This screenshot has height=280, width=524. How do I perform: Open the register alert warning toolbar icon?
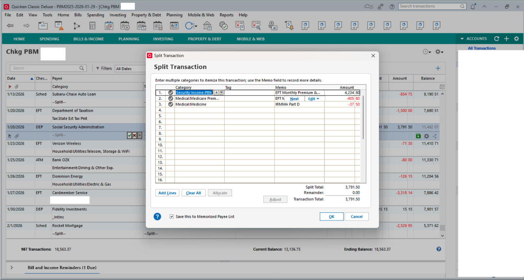59,26
